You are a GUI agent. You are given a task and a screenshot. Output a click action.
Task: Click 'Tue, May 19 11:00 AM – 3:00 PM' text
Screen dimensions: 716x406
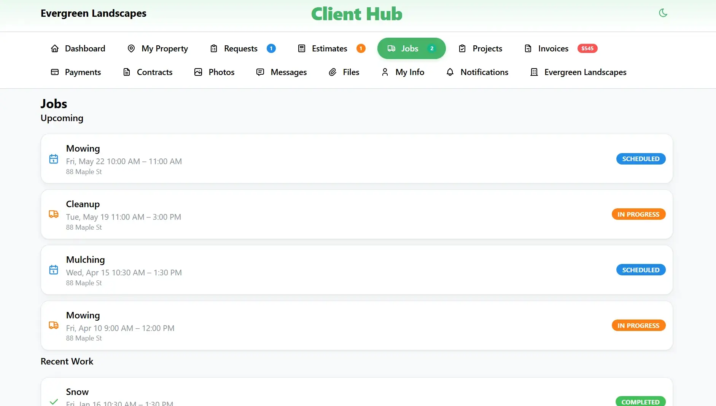pyautogui.click(x=124, y=217)
